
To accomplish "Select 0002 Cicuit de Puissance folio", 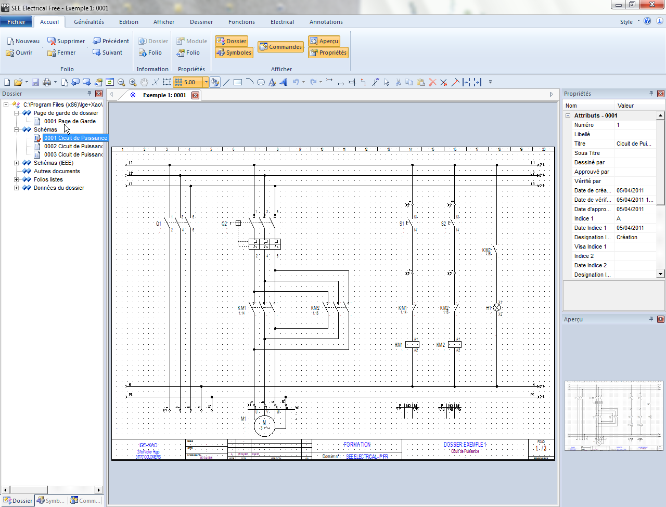I will coord(73,146).
